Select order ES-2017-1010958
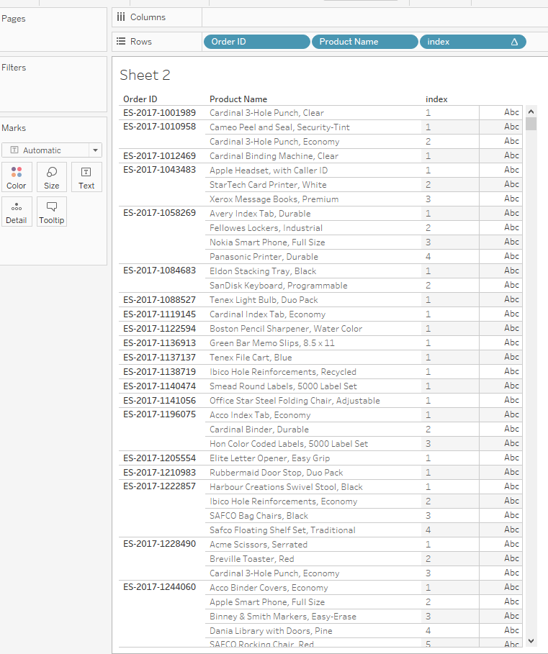This screenshot has height=654, width=548. [159, 127]
